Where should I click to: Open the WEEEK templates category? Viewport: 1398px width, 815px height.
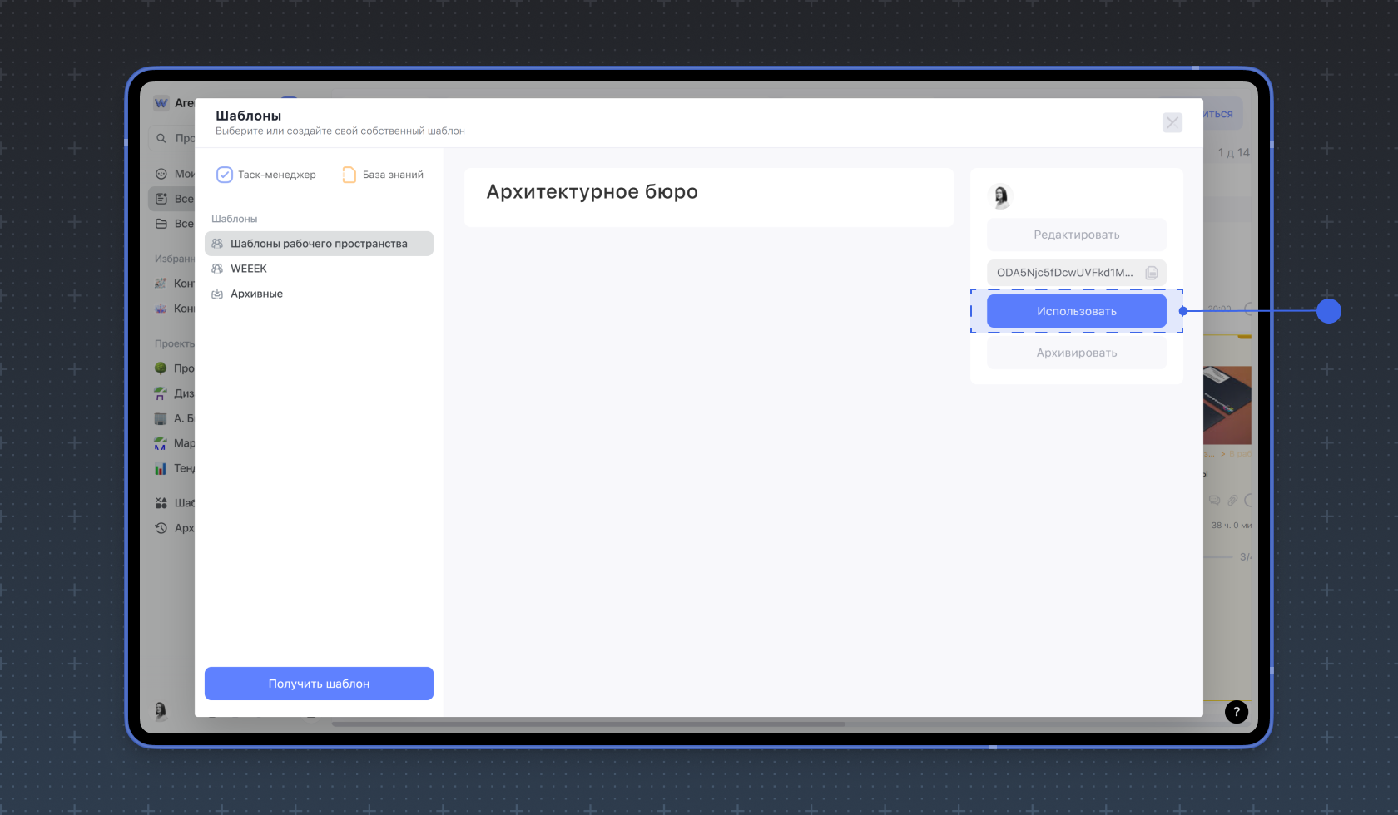[249, 269]
